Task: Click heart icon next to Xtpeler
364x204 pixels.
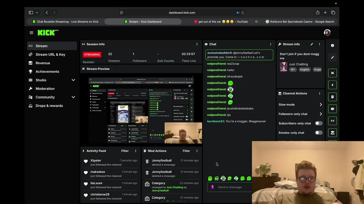Action: click(86, 161)
